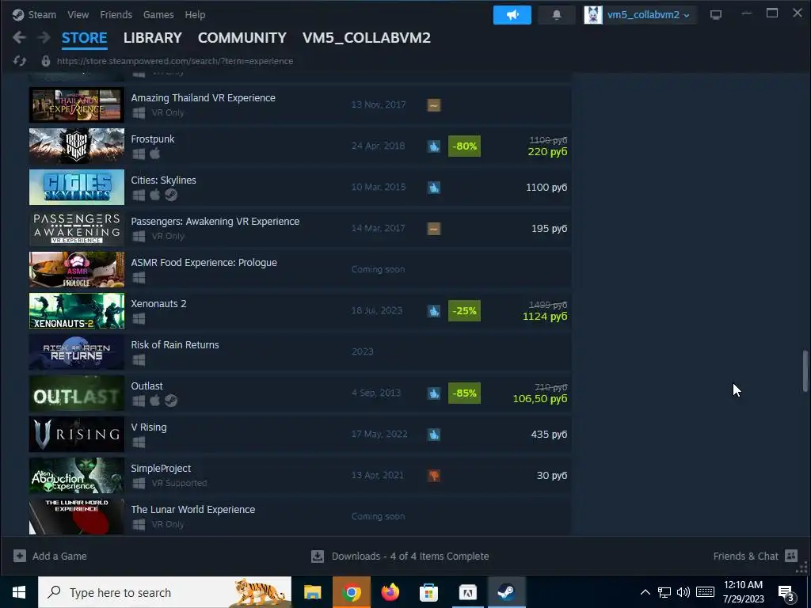Click the -85% Outlast discount badge
The width and height of the screenshot is (811, 608).
[464, 393]
